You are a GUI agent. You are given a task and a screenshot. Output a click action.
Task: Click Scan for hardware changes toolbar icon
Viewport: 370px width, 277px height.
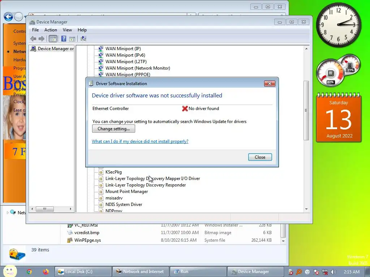click(x=83, y=39)
